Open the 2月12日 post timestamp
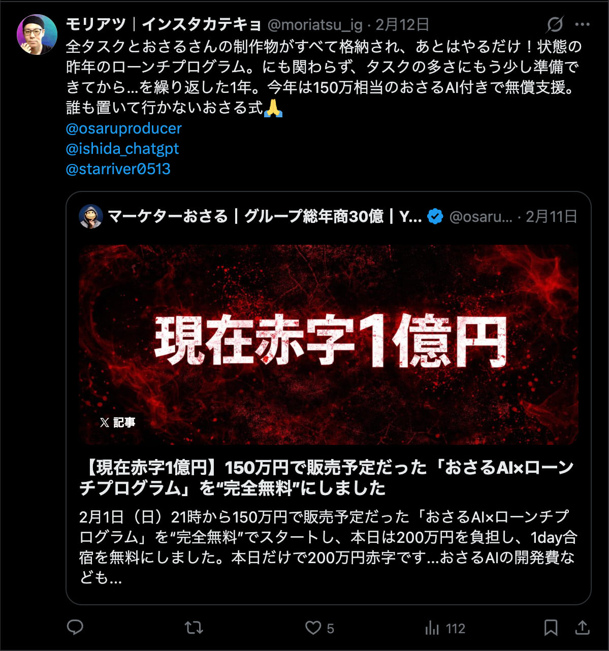Viewport: 609px width, 651px height. (x=402, y=24)
